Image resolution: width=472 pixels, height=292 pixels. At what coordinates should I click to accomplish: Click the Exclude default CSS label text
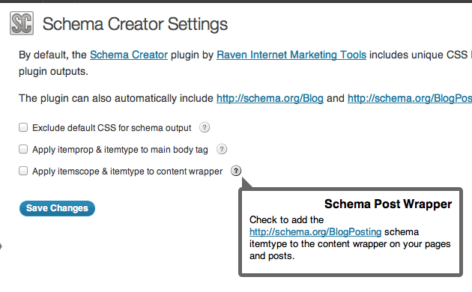tap(112, 128)
